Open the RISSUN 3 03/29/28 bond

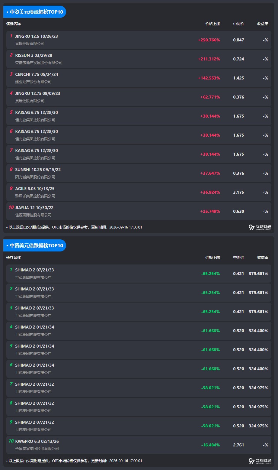[34, 55]
